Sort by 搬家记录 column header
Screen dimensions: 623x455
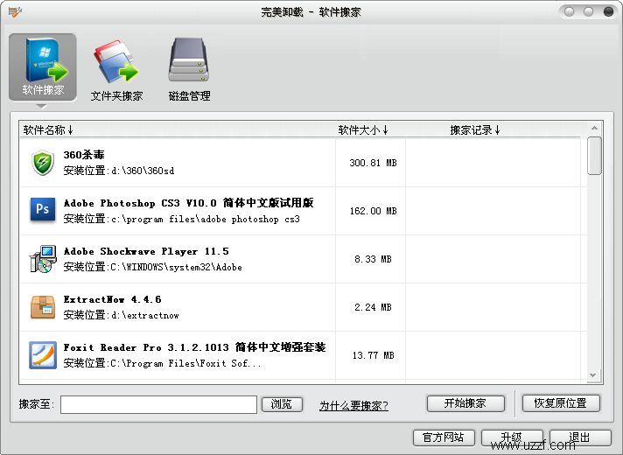475,130
